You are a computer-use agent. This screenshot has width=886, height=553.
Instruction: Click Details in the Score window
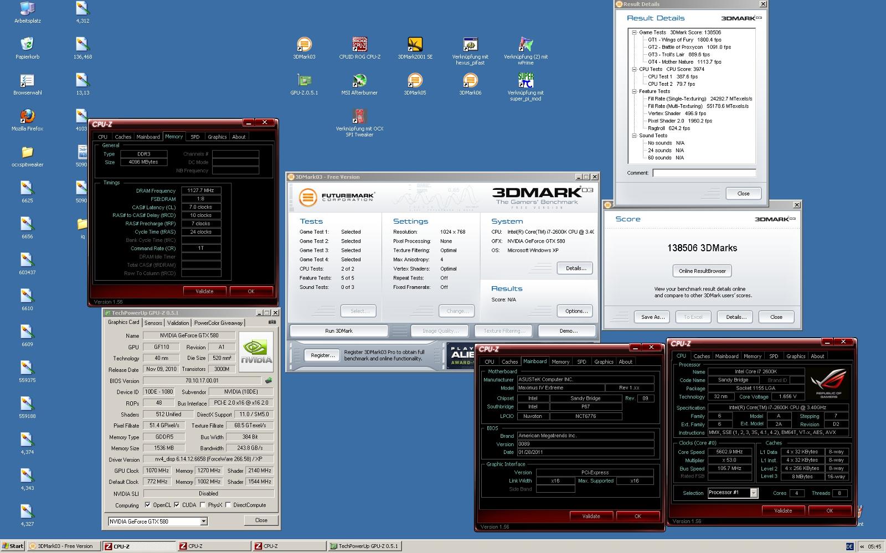(736, 317)
